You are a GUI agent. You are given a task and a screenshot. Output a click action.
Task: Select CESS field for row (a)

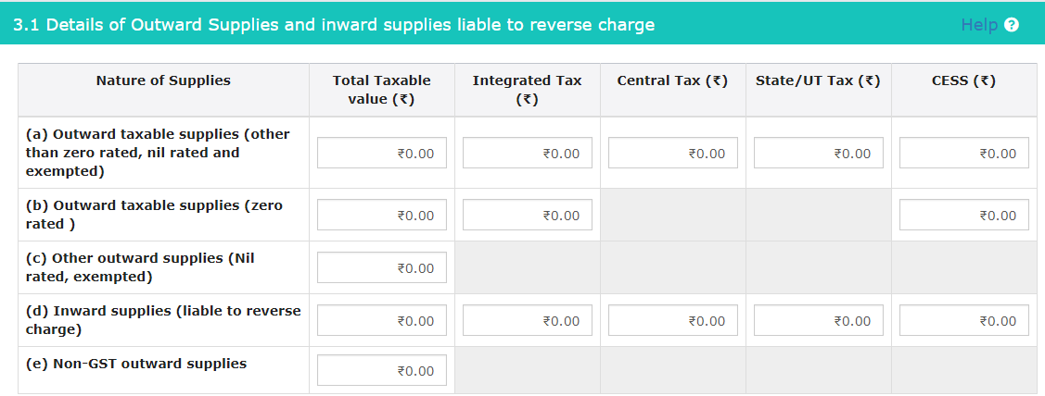pos(963,153)
